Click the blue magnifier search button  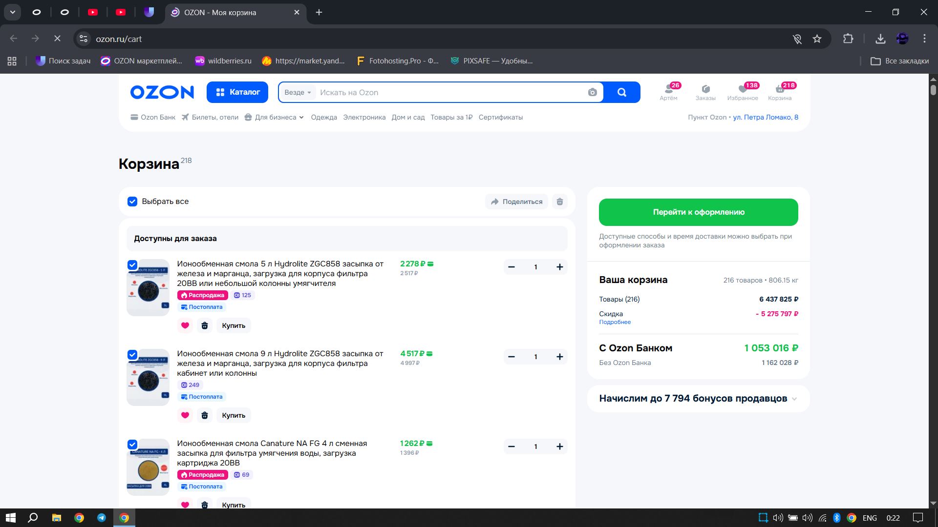coord(621,92)
